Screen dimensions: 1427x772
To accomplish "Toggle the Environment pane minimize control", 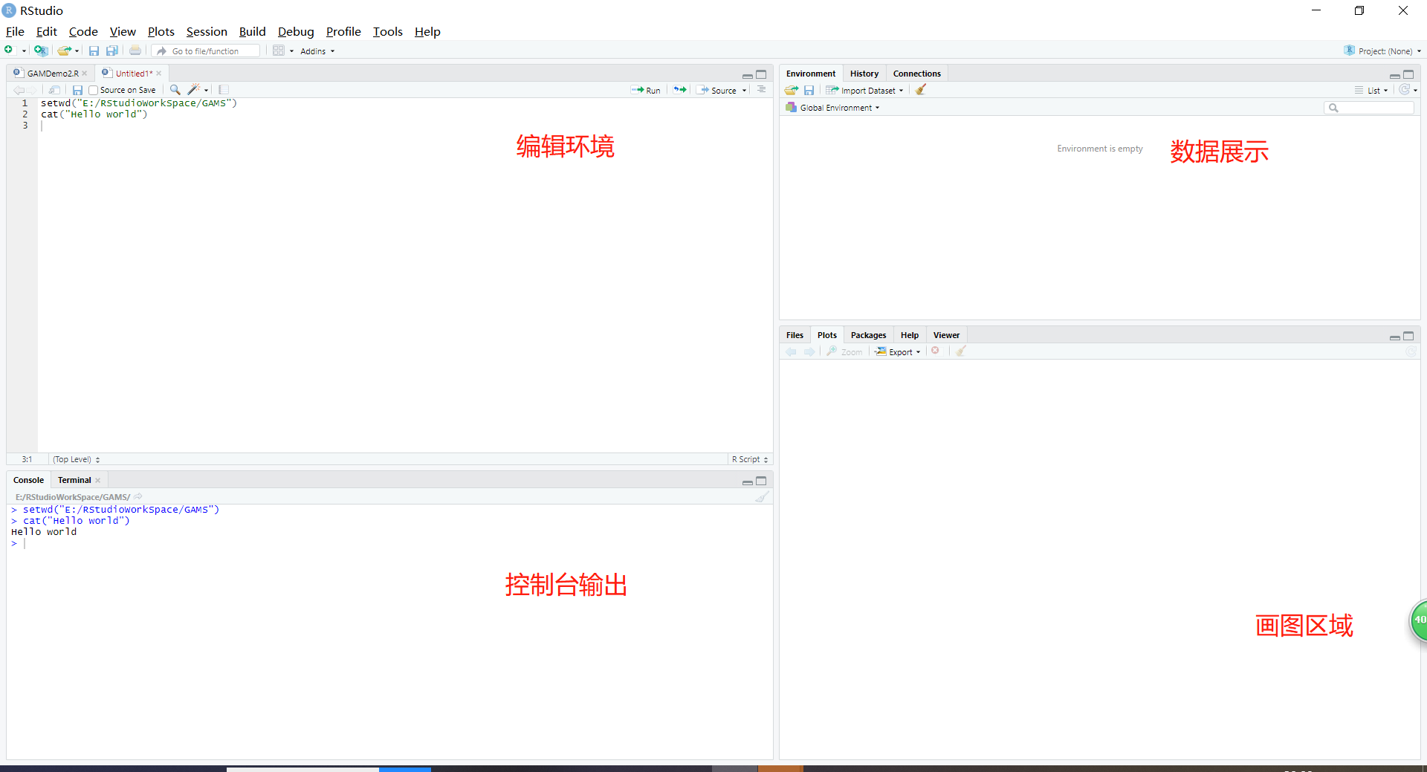I will [1394, 75].
